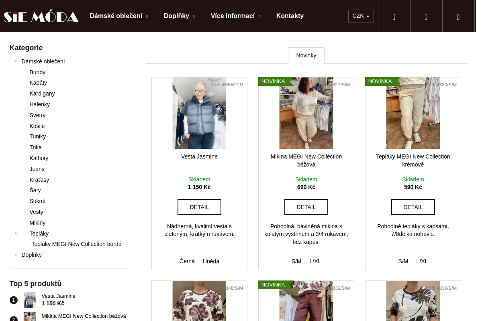The image size is (482, 321).
Task: Select the Svetry category in sidebar
Action: [x=37, y=115]
